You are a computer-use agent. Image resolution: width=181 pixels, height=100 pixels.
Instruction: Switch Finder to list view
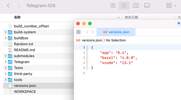(124, 6)
